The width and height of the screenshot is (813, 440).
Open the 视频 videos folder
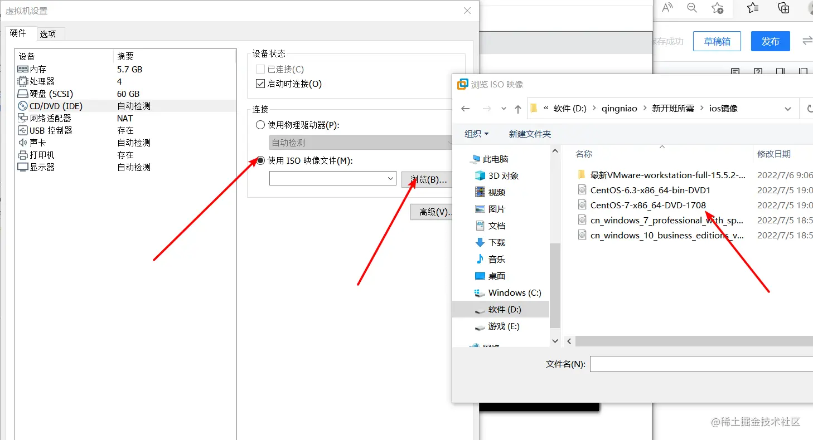tap(490, 192)
